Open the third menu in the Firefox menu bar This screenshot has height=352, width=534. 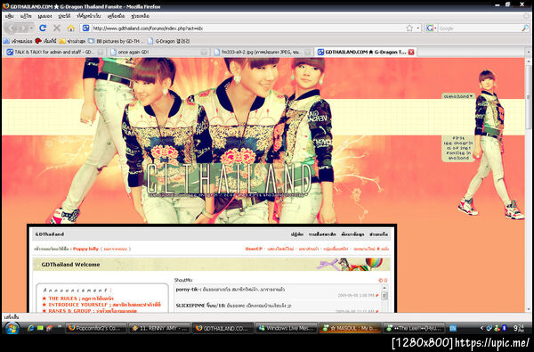(x=44, y=16)
